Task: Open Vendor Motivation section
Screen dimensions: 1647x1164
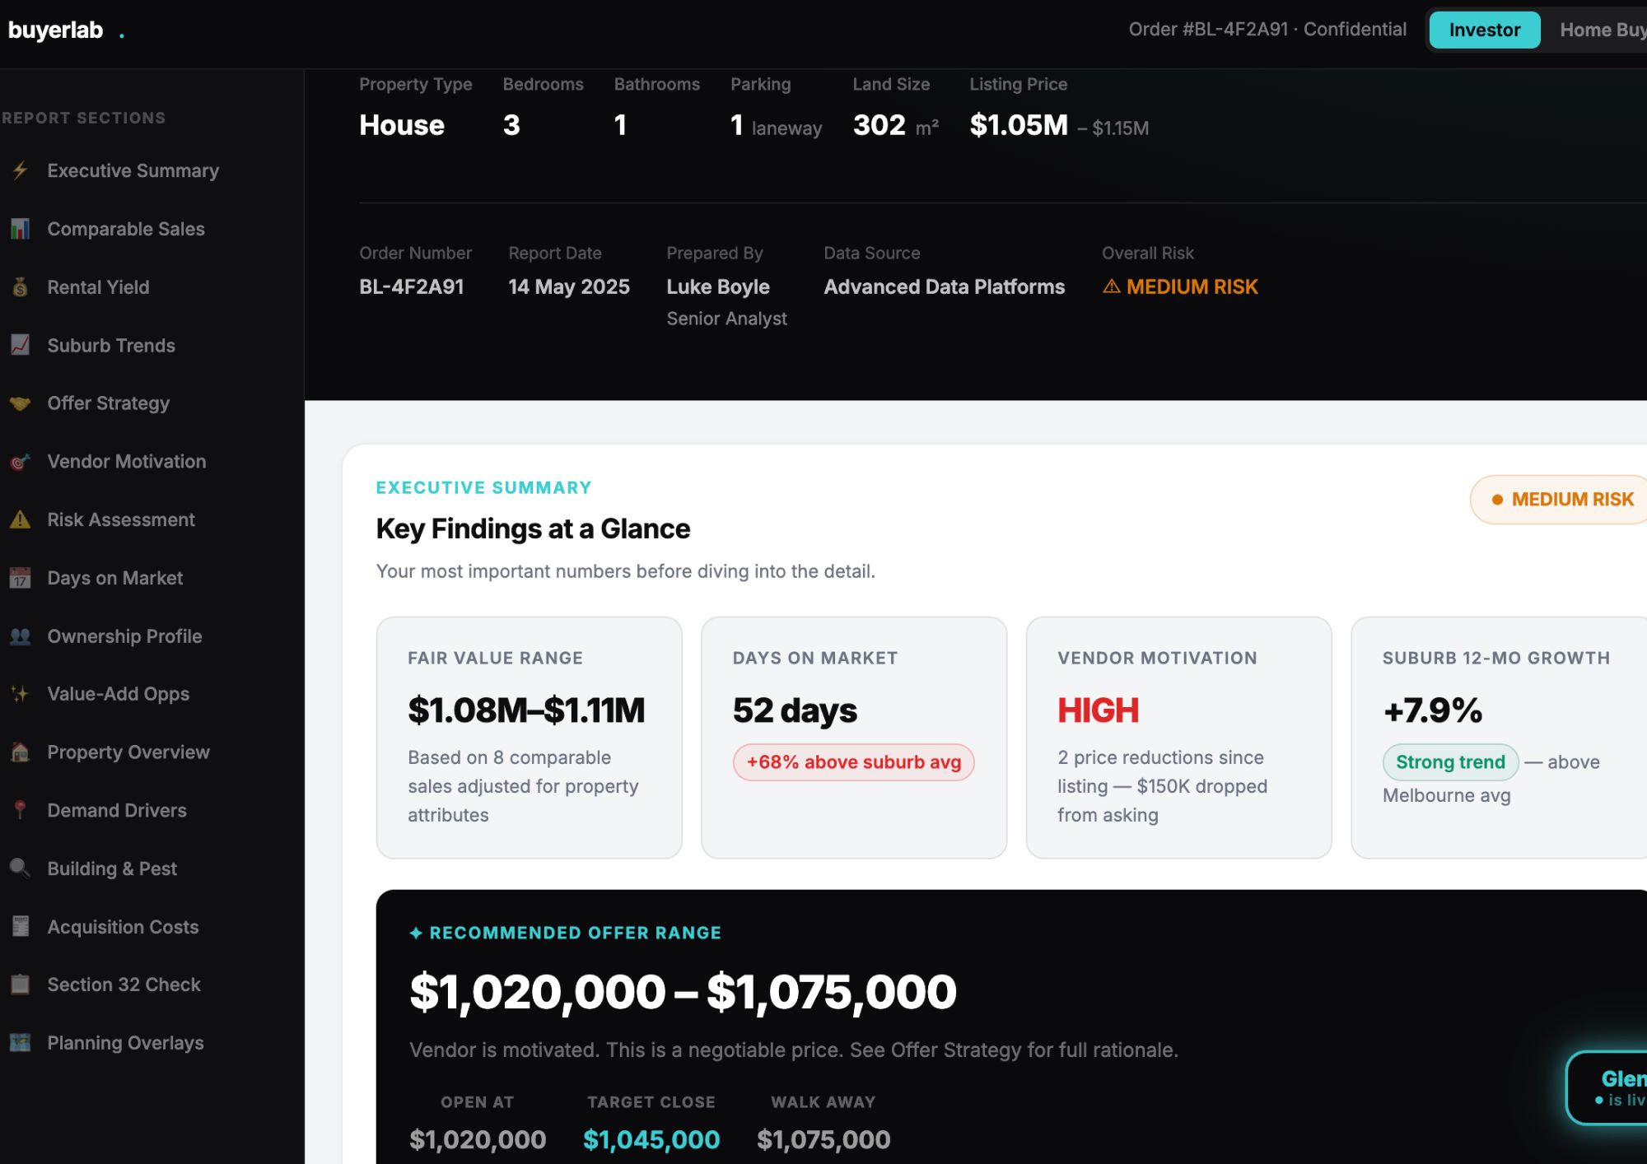Action: [x=127, y=462]
